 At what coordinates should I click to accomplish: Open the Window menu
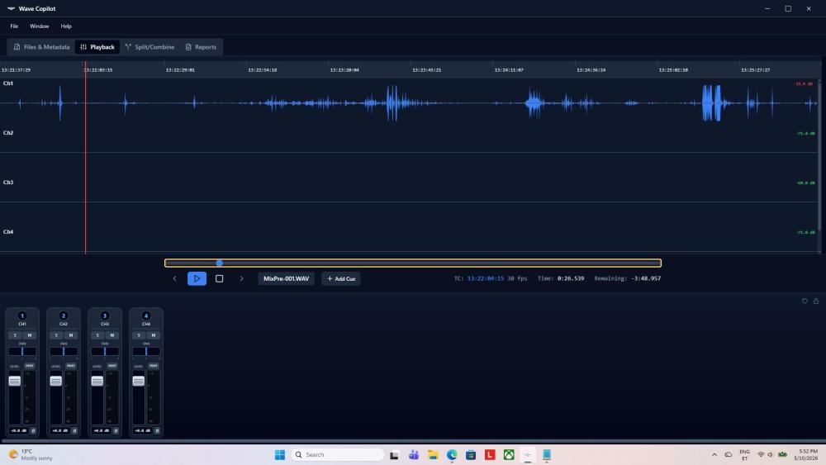tap(40, 26)
